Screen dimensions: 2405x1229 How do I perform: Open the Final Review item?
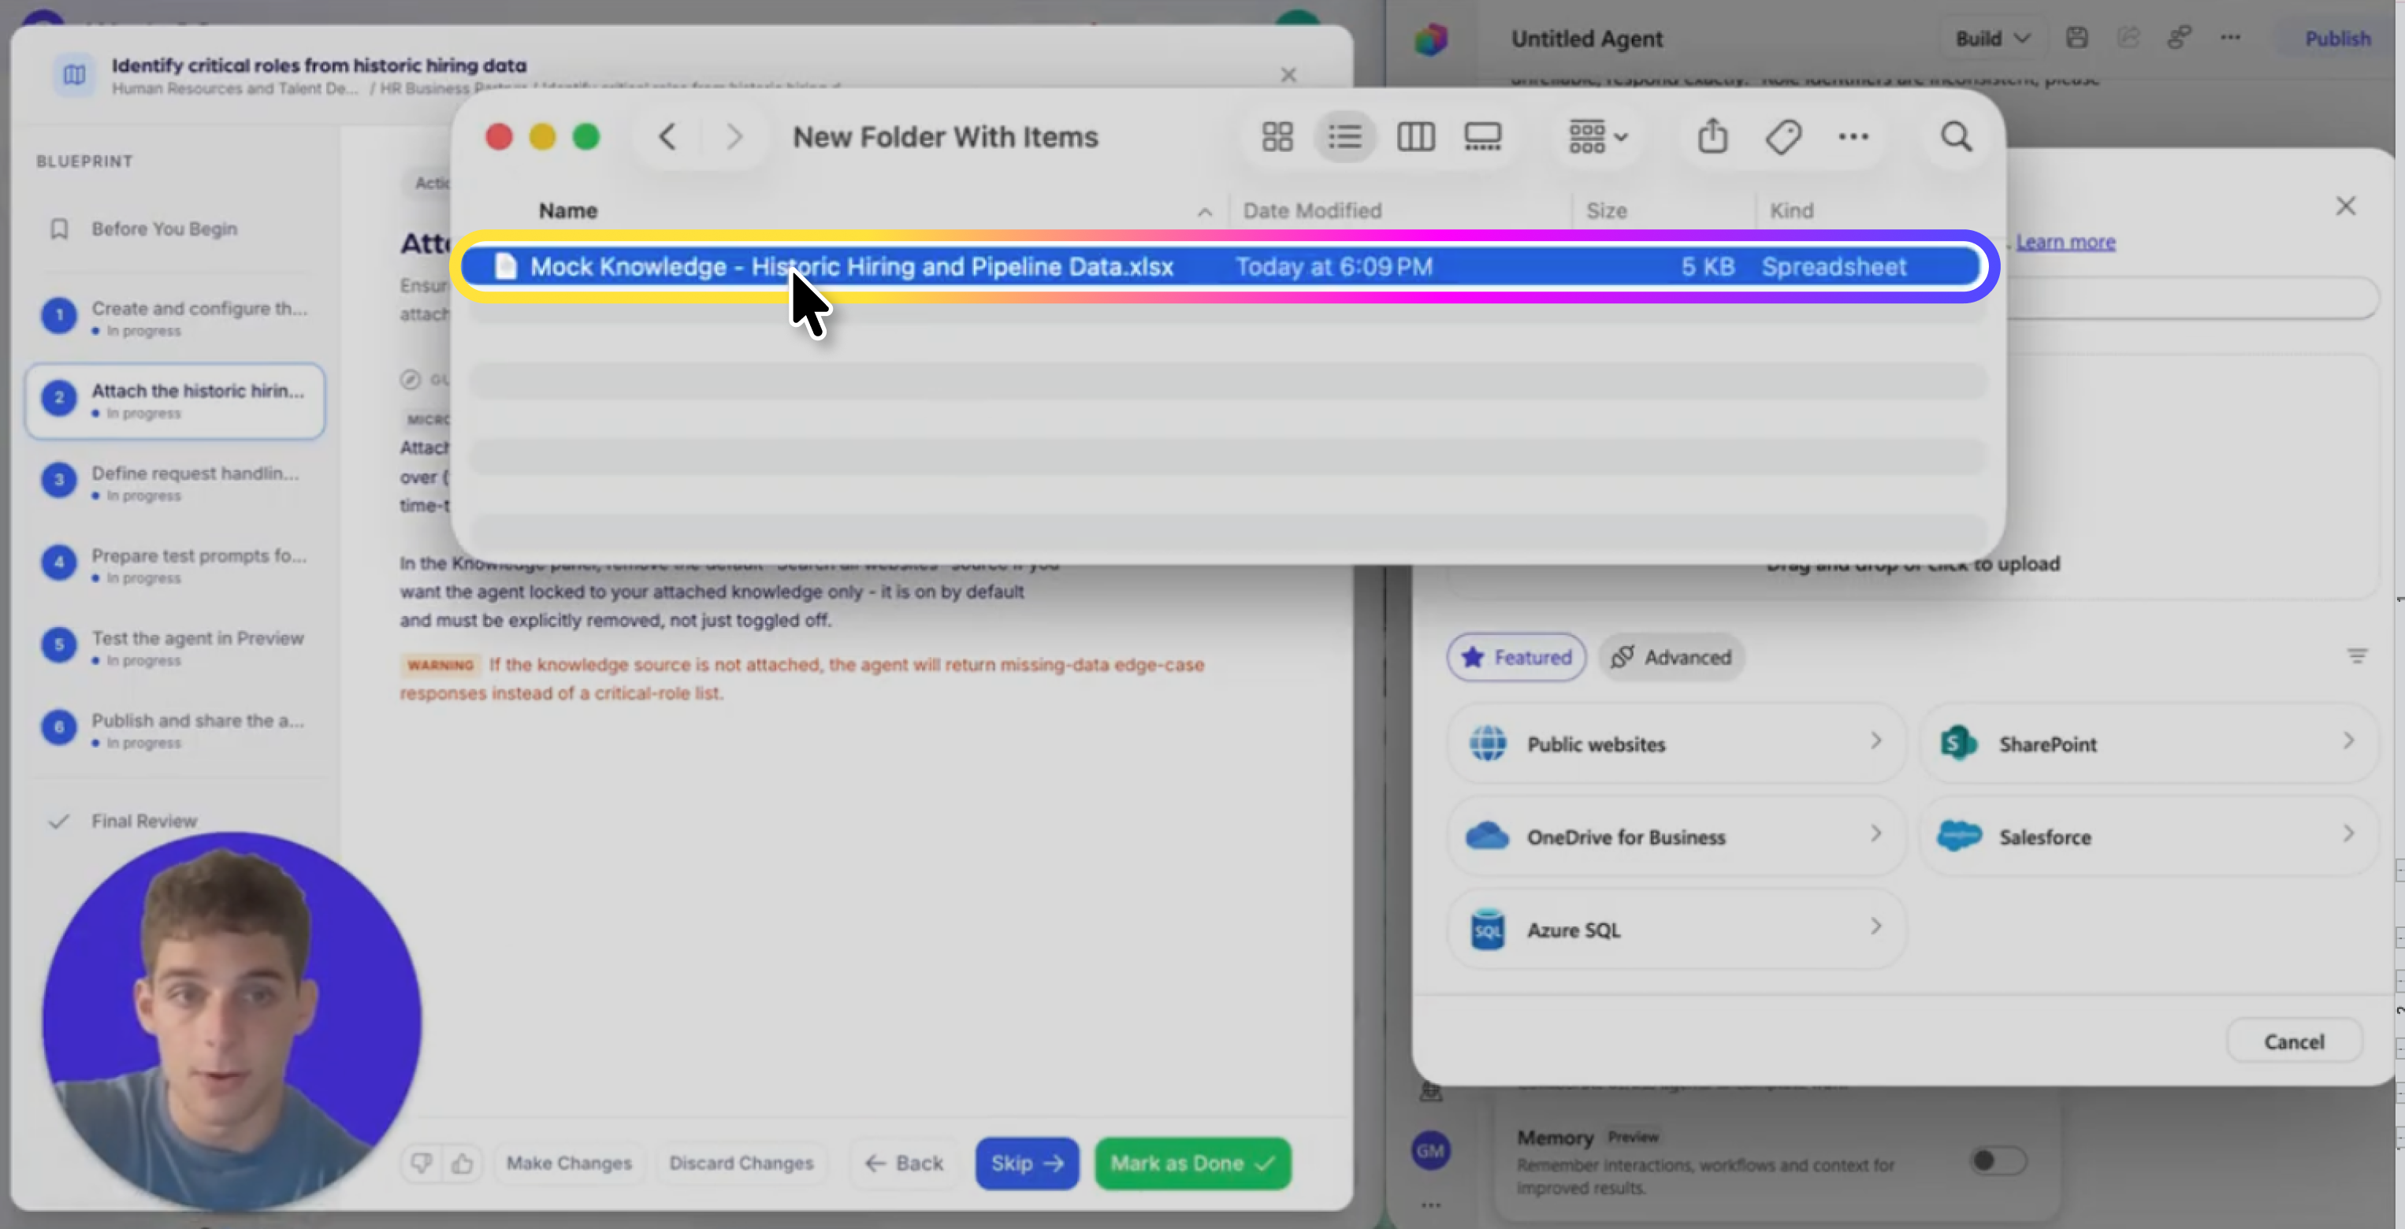[145, 820]
